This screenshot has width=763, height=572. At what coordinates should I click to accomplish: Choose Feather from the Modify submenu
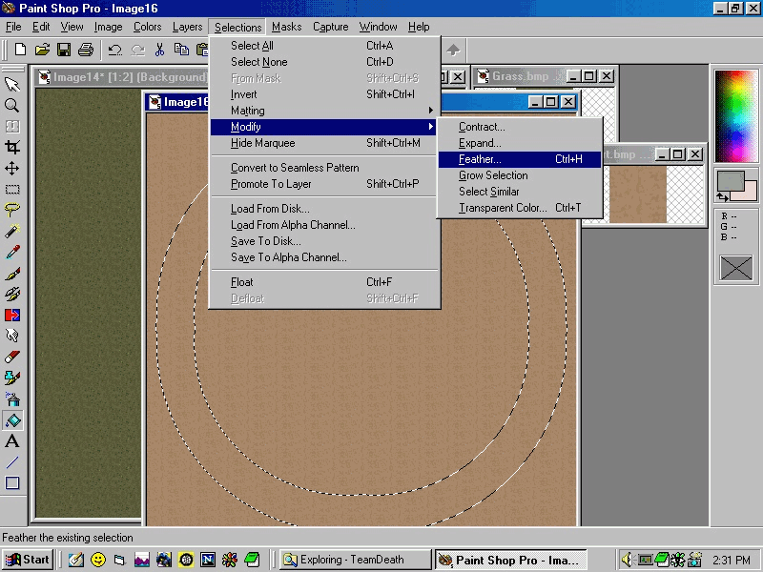[479, 159]
